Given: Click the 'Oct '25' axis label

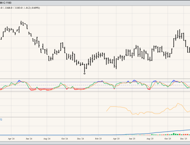Looking at the screenshot, I should coord(168,139).
